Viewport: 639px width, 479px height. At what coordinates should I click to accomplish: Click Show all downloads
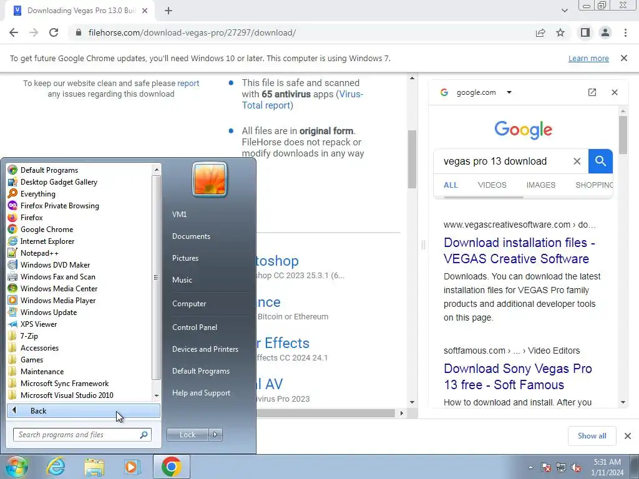592,436
